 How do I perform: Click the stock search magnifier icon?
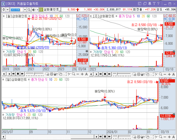pyautogui.click(x=29, y=10)
